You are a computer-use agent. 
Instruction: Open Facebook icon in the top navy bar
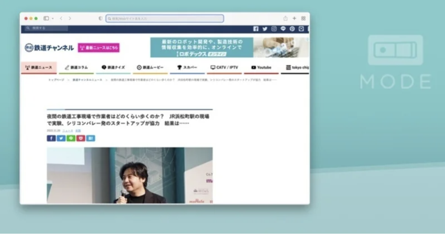coord(256,29)
